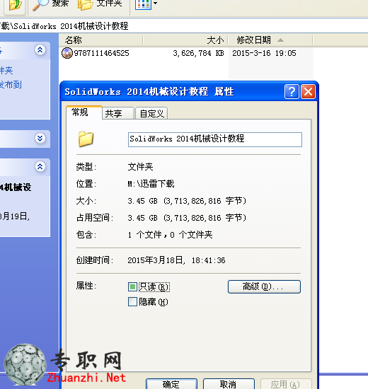The height and width of the screenshot is (389, 368).
Task: Collapse the details sidebar panel
Action: click(40, 166)
